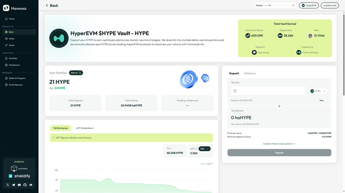This screenshot has height=193, width=345.
Task: Open the GitHub link in sidebar footer
Action: click(x=25, y=185)
